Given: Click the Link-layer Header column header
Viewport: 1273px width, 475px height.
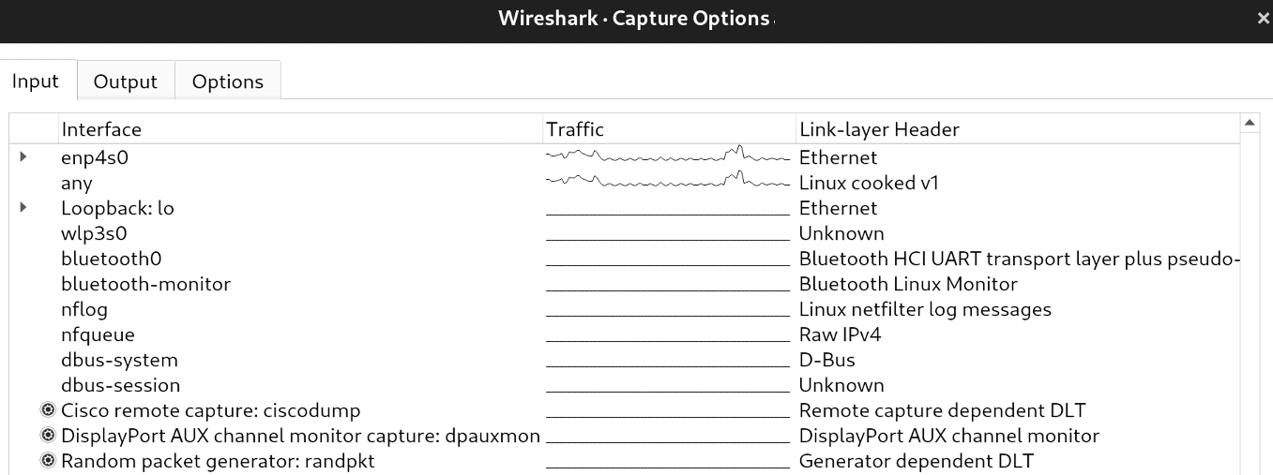Looking at the screenshot, I should pyautogui.click(x=879, y=129).
